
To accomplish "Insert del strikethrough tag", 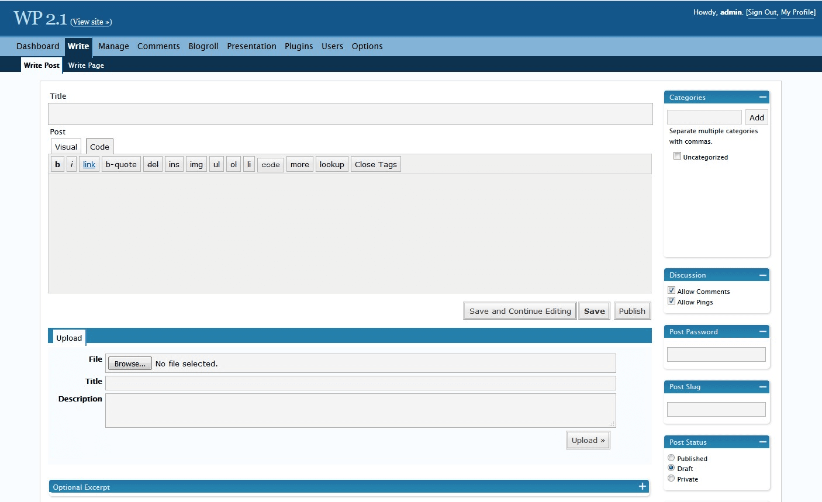I will (x=153, y=164).
